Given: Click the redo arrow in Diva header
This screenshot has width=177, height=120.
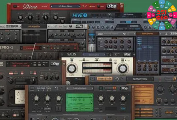Looking at the screenshot, I should point(86,6).
